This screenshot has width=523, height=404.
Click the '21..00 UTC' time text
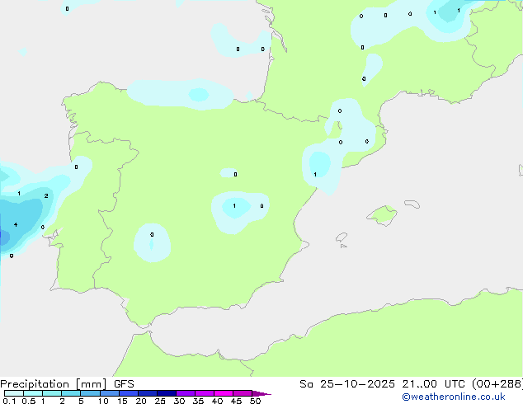pos(433,384)
